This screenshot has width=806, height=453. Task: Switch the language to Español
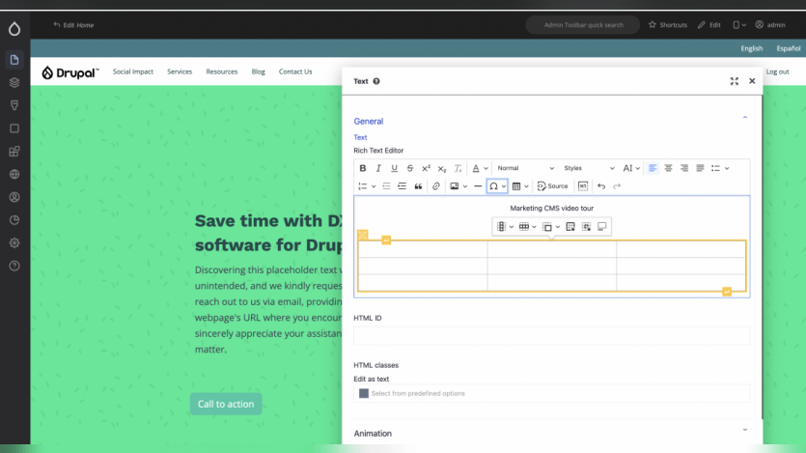point(789,48)
